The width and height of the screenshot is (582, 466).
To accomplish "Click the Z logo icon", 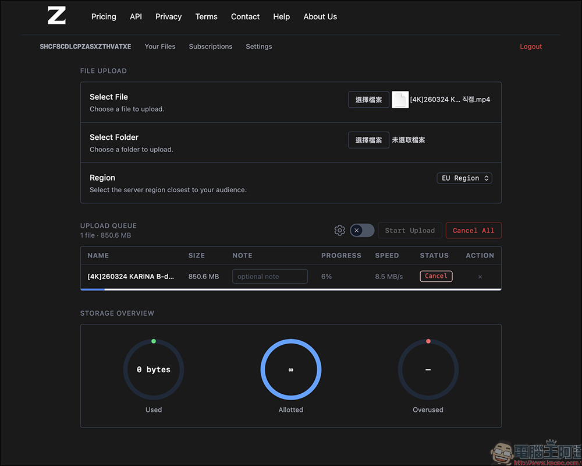I will pyautogui.click(x=56, y=16).
